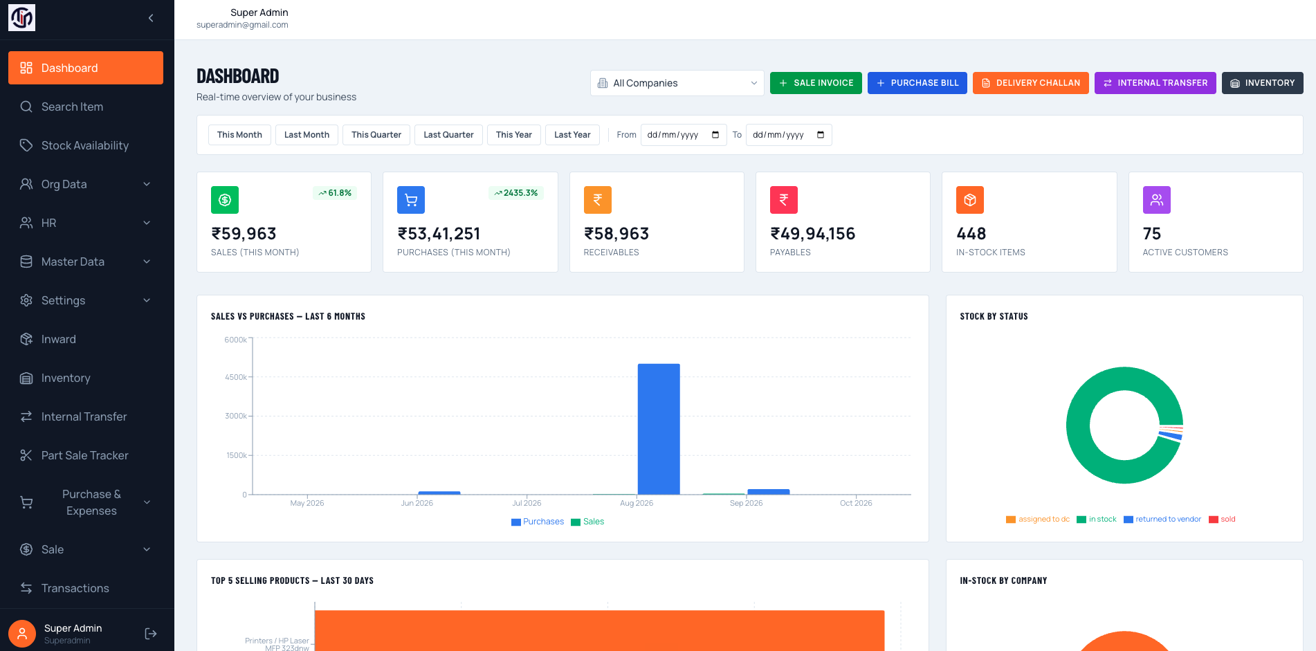Open the To date calendar picker icon

[821, 135]
